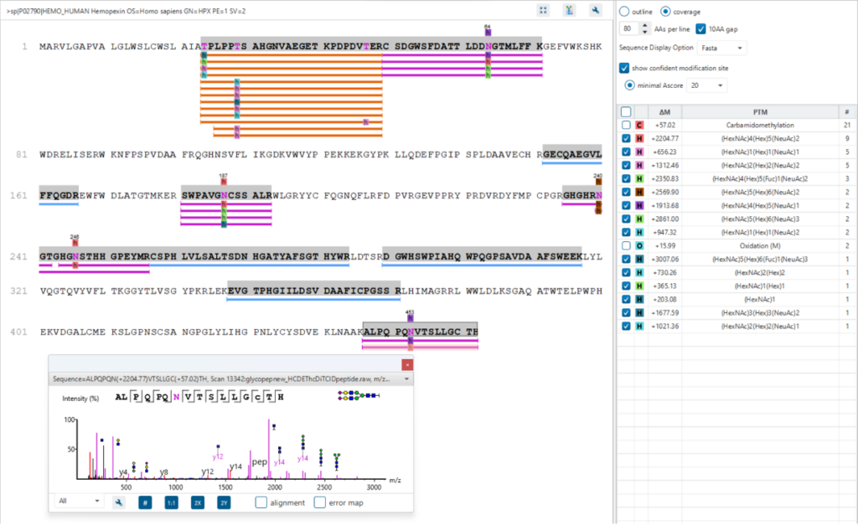Image resolution: width=858 pixels, height=525 pixels.
Task: Toggle peak labels with the # icon
Action: pos(144,502)
